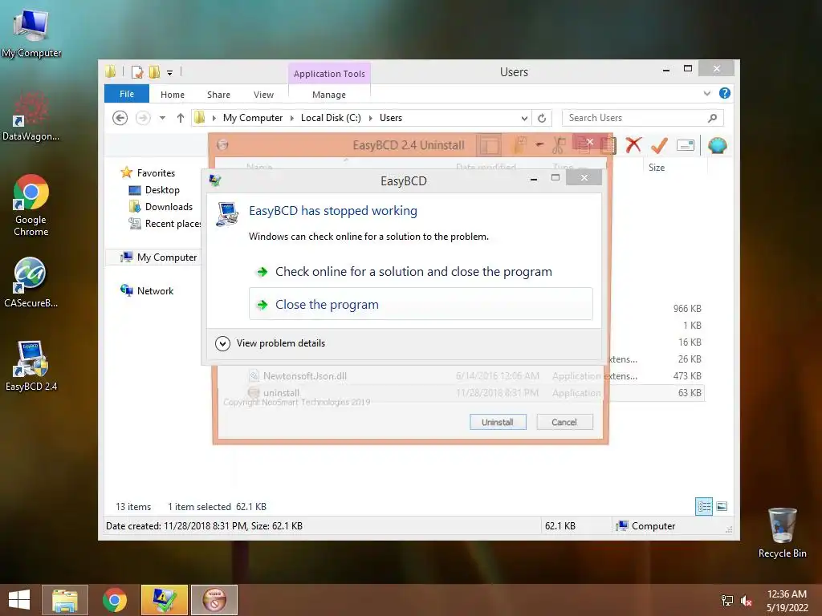822x616 pixels.
Task: Select the EasyBCD taskbar item
Action: pos(164,600)
